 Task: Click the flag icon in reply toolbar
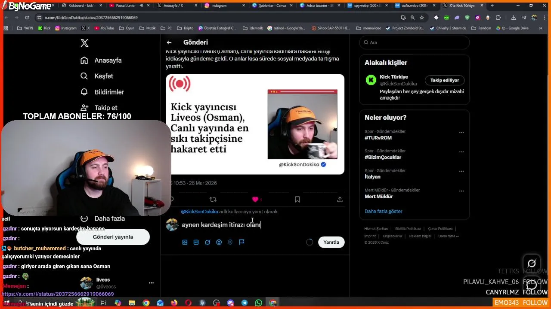(241, 242)
